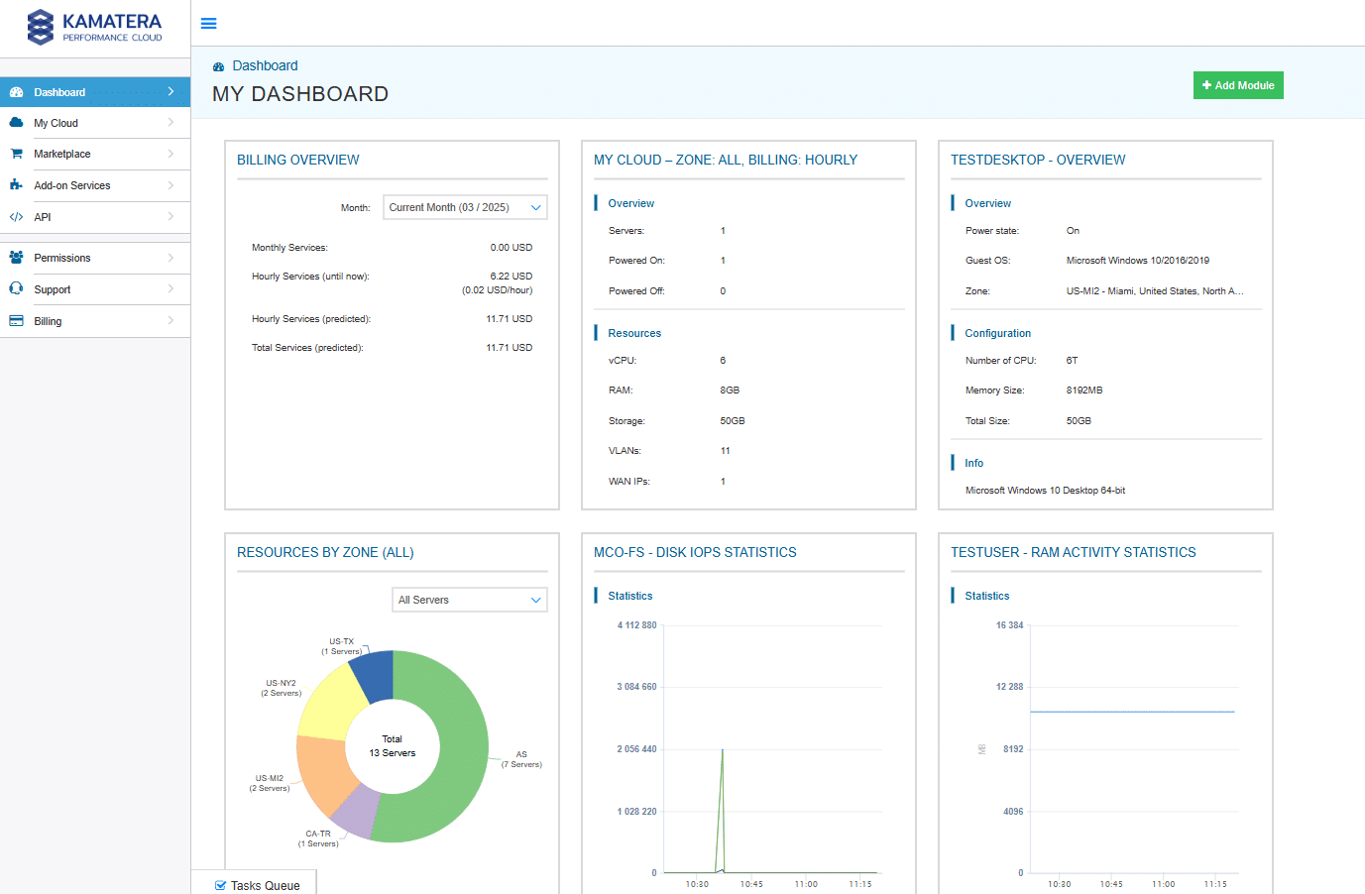Open the Dashboard sidebar item
The width and height of the screenshot is (1365, 894).
point(59,92)
